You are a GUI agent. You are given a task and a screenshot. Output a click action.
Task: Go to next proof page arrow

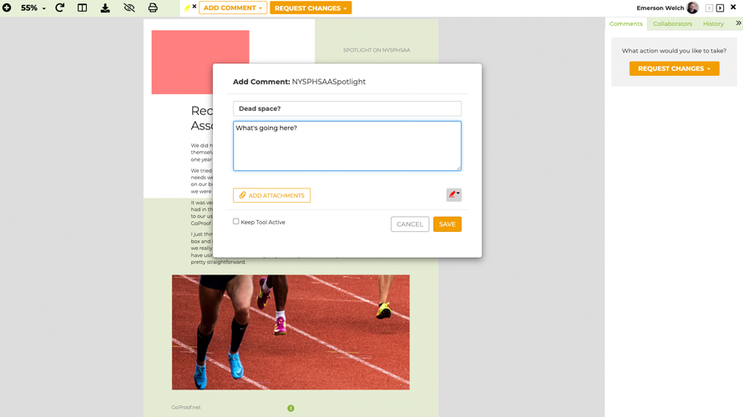pos(720,8)
